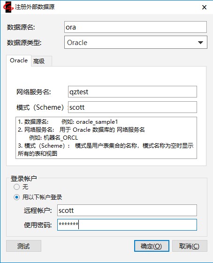
Task: Confirm with the 确定(O) button
Action: coord(152,246)
